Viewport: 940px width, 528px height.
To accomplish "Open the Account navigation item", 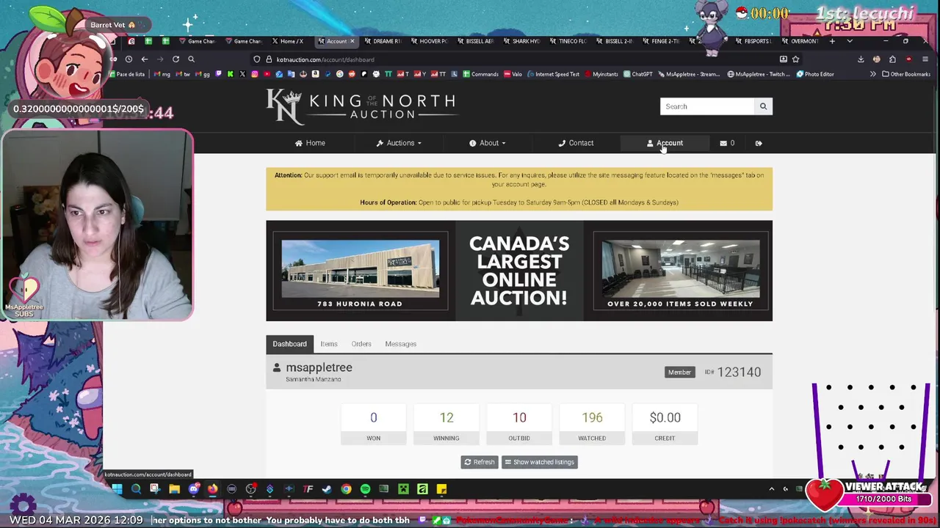I will pos(665,143).
